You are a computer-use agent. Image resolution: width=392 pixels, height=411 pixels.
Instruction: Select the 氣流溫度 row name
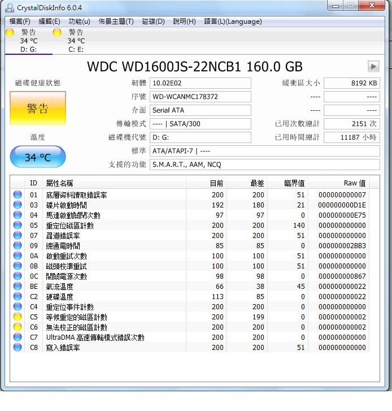point(59,287)
